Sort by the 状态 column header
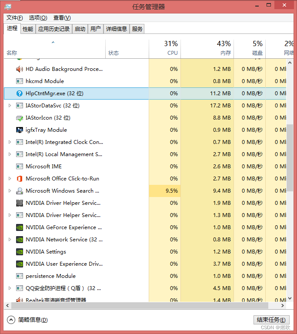The image size is (297, 334). pyautogui.click(x=127, y=49)
